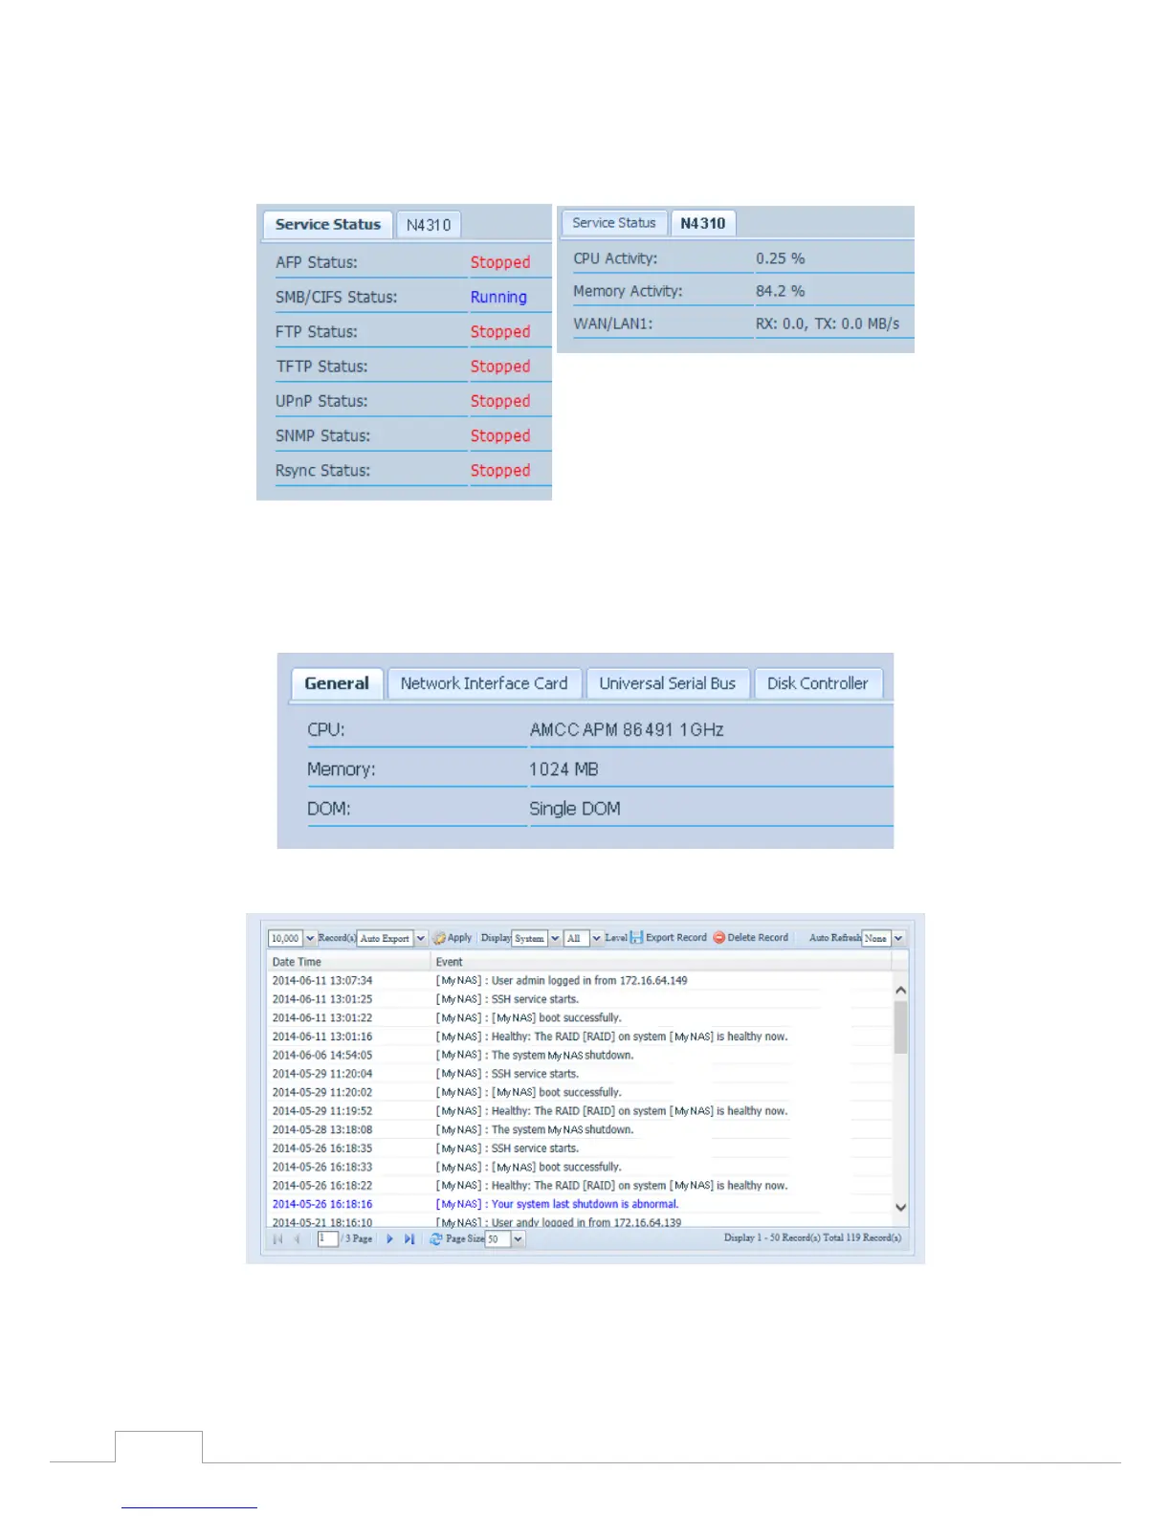Select the shutdown log entry dated 2014-05-28 13:18:08
The width and height of the screenshot is (1171, 1516).
point(579,1130)
